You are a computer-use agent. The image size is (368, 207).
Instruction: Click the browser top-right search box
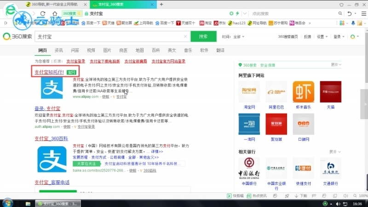294,14
